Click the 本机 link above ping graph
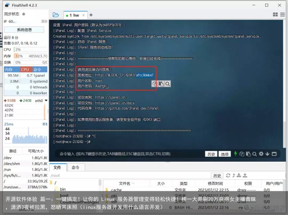The width and height of the screenshot is (288, 215). [45, 124]
